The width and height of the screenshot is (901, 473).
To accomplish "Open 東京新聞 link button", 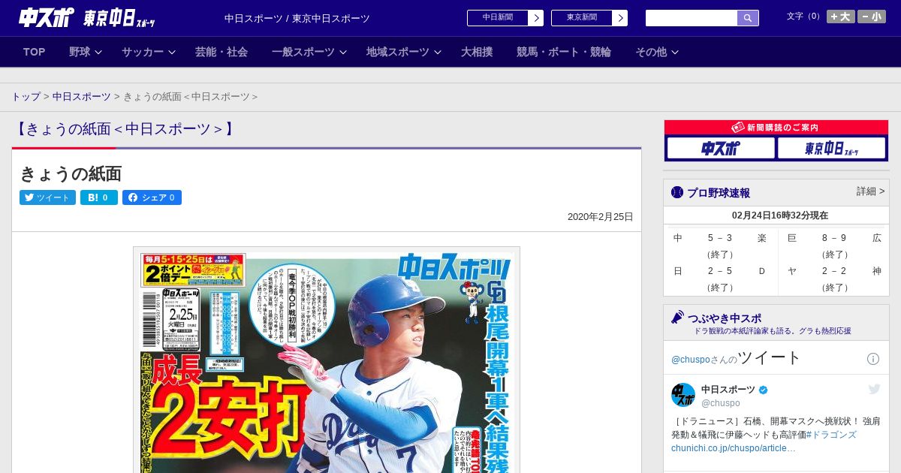I will coord(589,18).
